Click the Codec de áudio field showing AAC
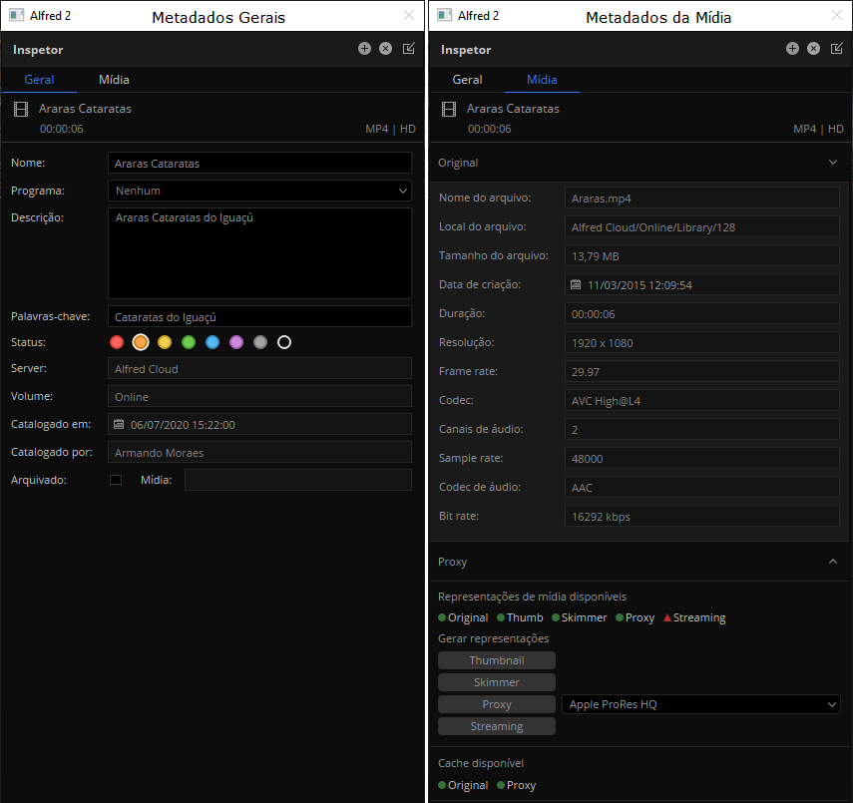 pos(702,488)
